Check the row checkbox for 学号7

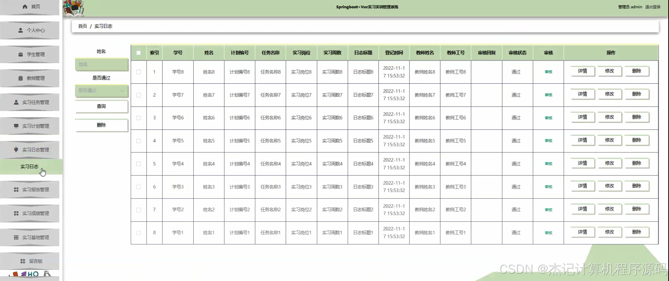tap(139, 95)
